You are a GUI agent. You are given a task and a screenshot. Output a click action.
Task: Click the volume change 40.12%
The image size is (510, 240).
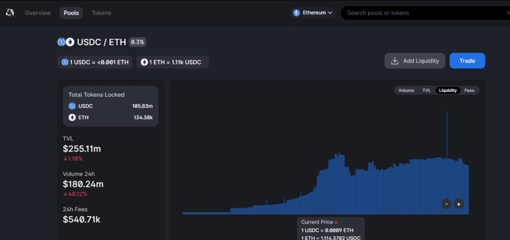click(x=75, y=194)
